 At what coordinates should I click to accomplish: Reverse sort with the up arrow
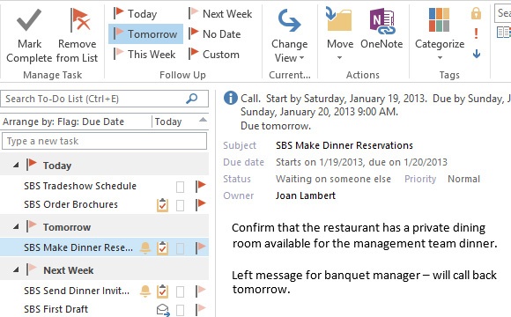[x=203, y=120]
